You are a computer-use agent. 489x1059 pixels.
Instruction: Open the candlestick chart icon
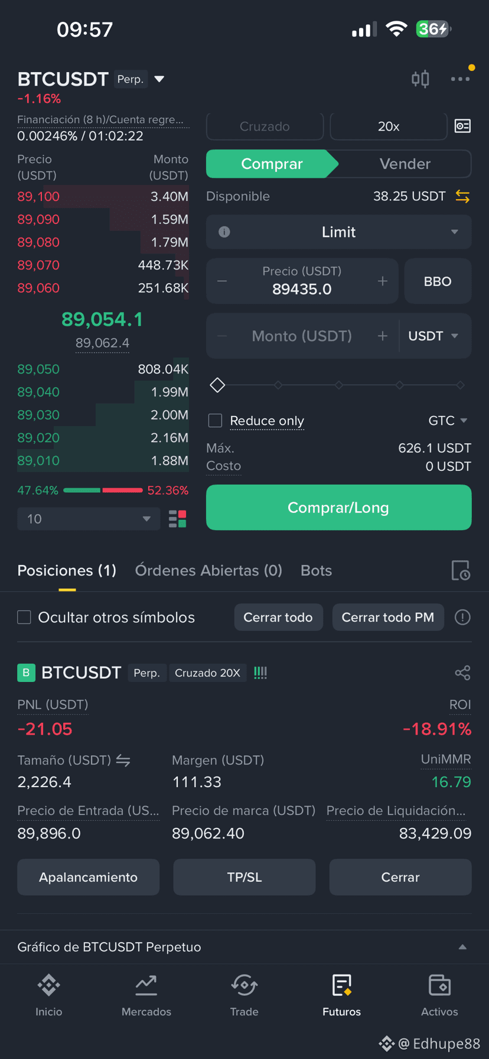(x=420, y=79)
